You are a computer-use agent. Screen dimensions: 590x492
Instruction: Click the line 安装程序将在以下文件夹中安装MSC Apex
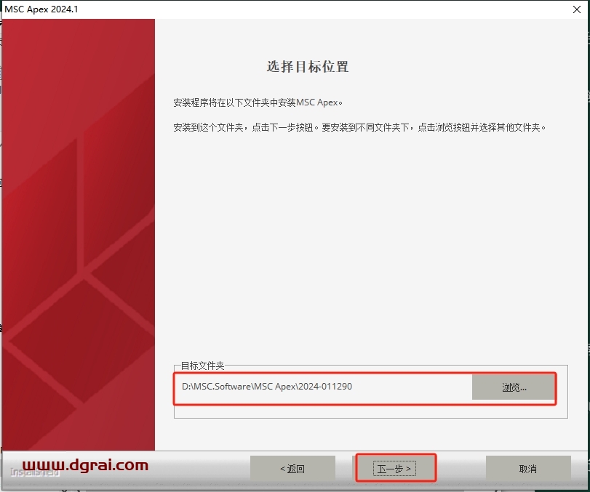258,102
